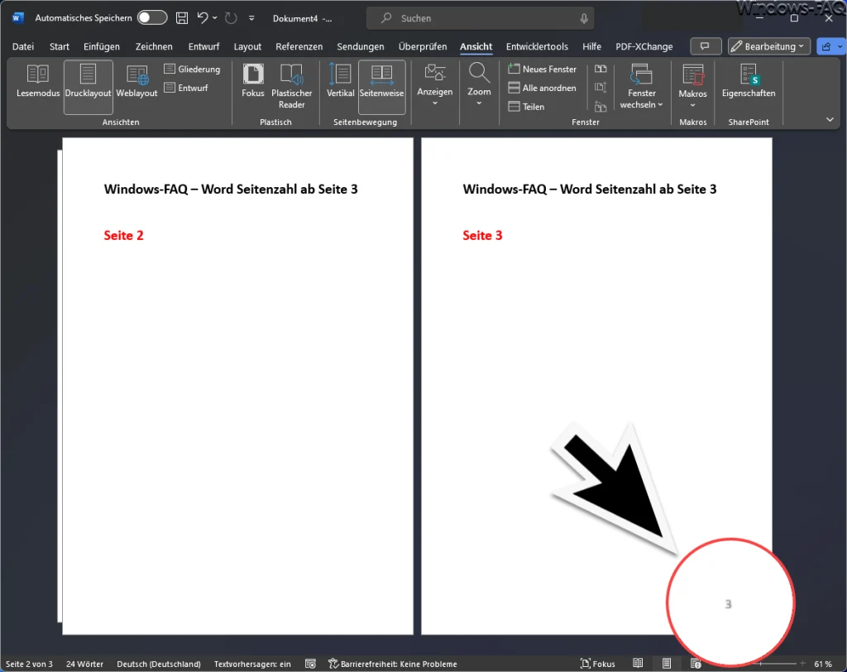Click the macro recording icon in status bar
The image size is (847, 672).
[310, 664]
